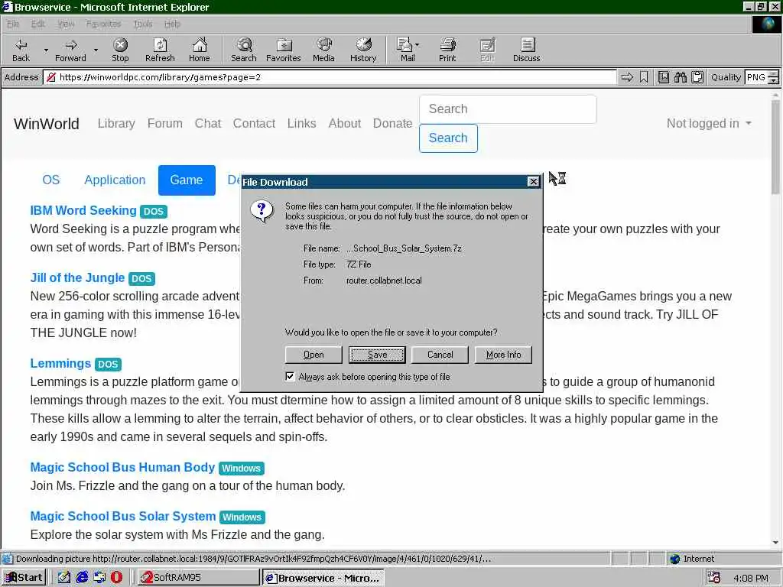This screenshot has width=783, height=587.
Task: Launch Opera from quick launch
Action: click(116, 578)
